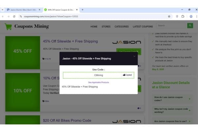Open the Extensions puzzle icon
This screenshot has height=132, width=198.
pos(183,16)
